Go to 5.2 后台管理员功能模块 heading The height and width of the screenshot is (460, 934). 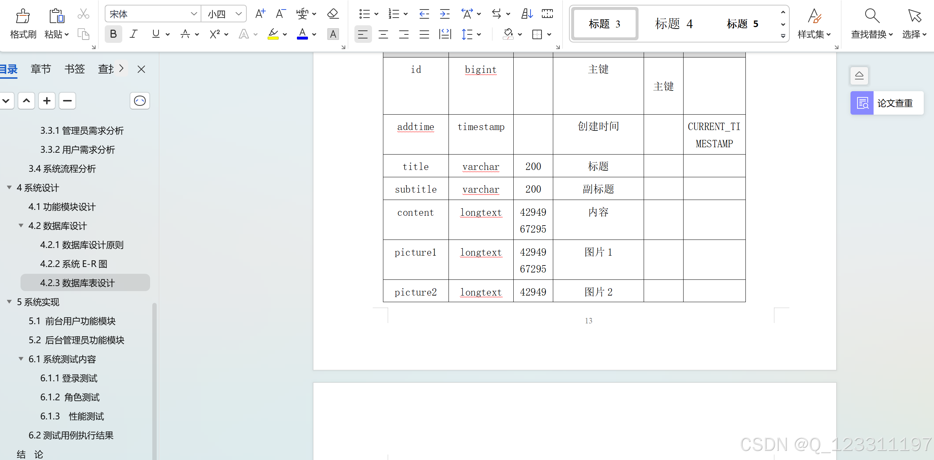click(x=76, y=340)
